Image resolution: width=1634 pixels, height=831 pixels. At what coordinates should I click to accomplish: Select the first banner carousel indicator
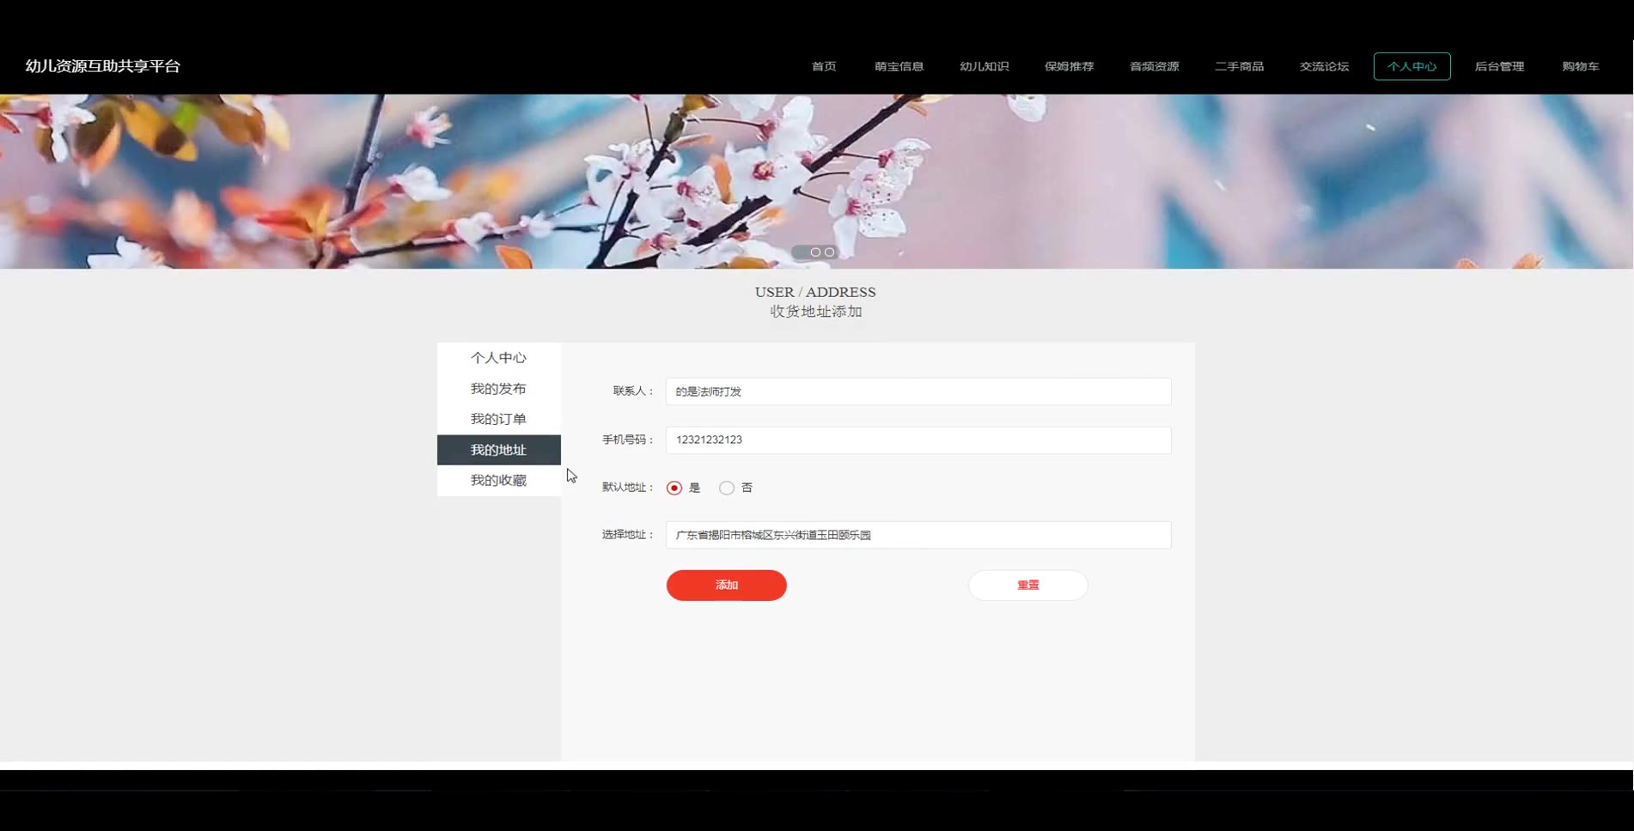pyautogui.click(x=801, y=252)
